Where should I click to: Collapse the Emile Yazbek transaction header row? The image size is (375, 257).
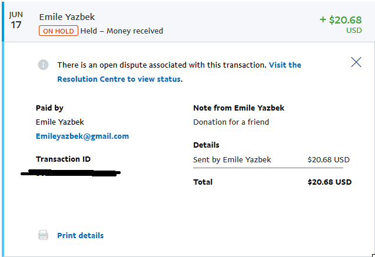pos(187,22)
